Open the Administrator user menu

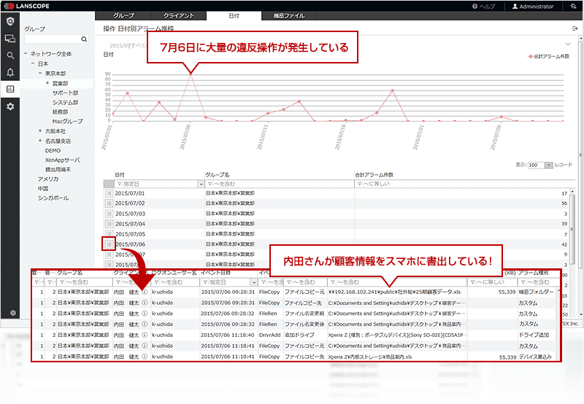tap(533, 7)
